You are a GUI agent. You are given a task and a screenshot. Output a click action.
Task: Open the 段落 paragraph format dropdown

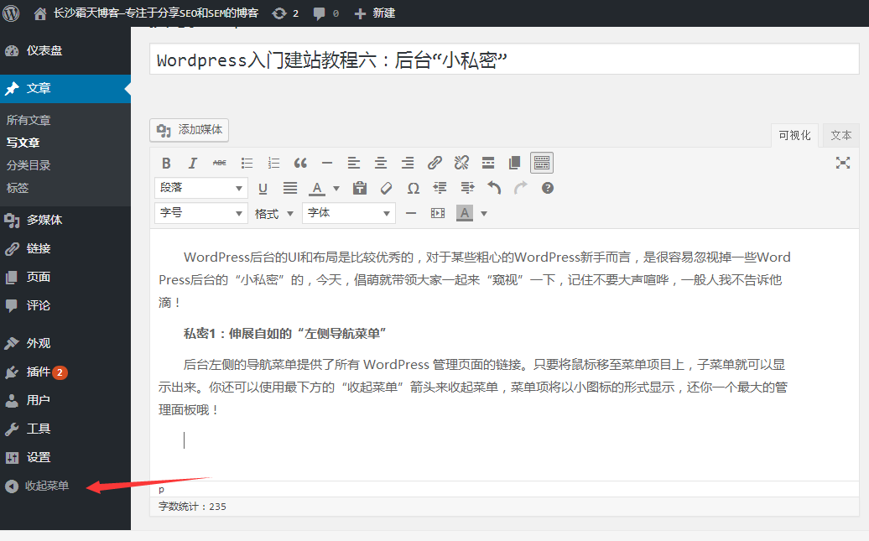click(x=200, y=188)
